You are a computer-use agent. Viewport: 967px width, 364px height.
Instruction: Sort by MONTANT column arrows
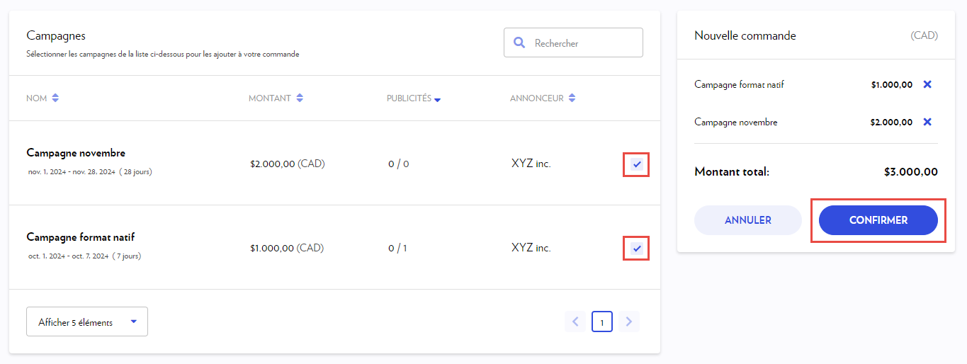coord(300,98)
